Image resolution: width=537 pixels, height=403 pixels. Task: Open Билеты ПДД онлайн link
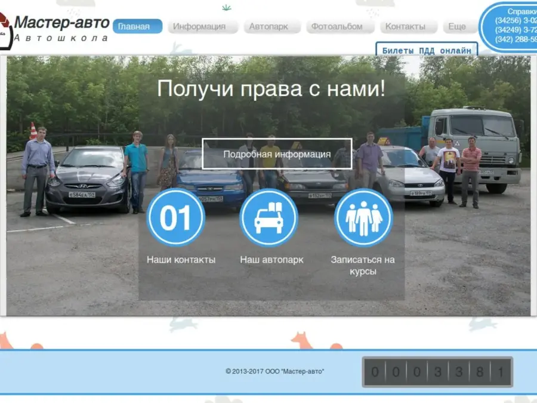tap(427, 51)
